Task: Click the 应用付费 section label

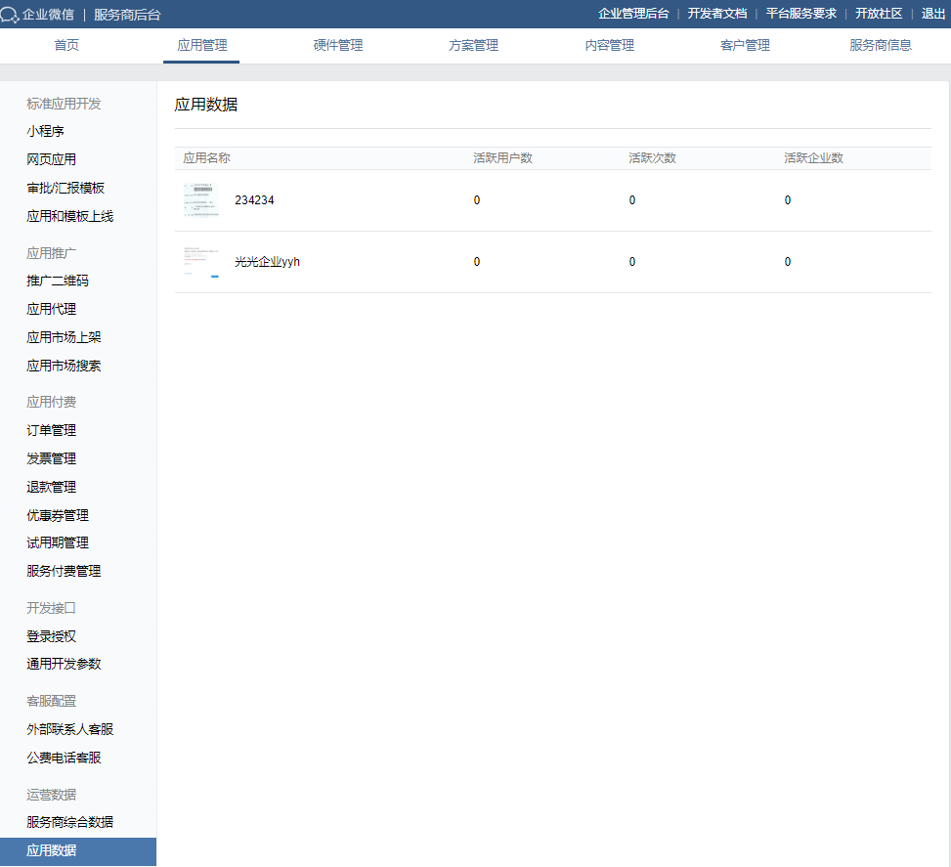Action: click(x=52, y=403)
